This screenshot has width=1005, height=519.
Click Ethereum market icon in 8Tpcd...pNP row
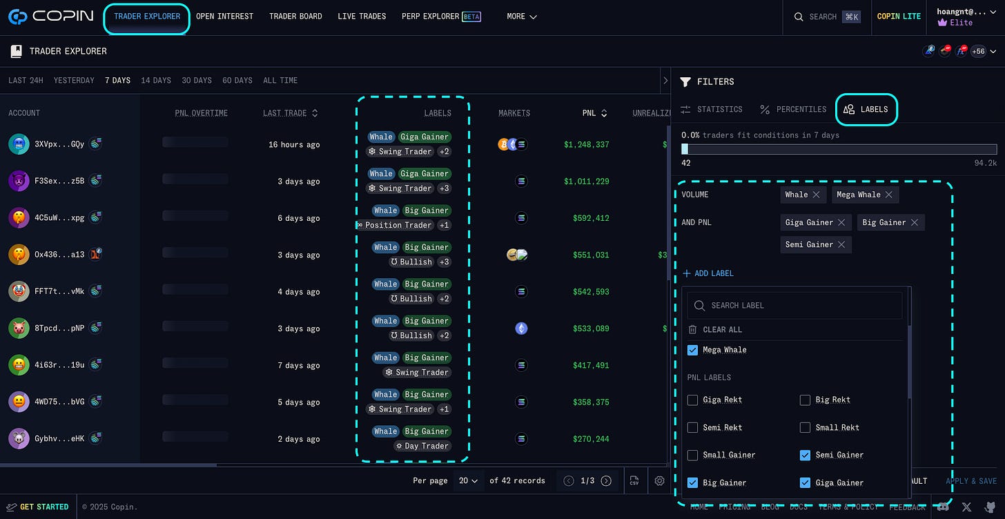521,329
